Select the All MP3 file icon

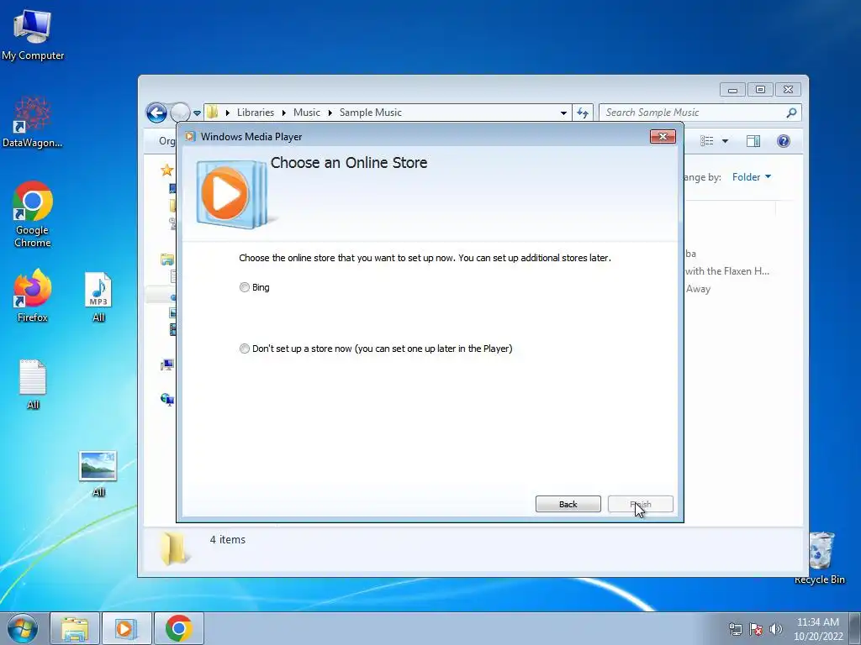[98, 296]
